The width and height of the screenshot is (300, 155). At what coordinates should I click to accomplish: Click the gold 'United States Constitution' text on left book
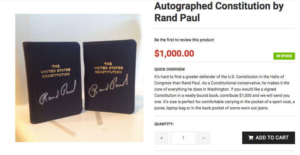click(x=56, y=71)
